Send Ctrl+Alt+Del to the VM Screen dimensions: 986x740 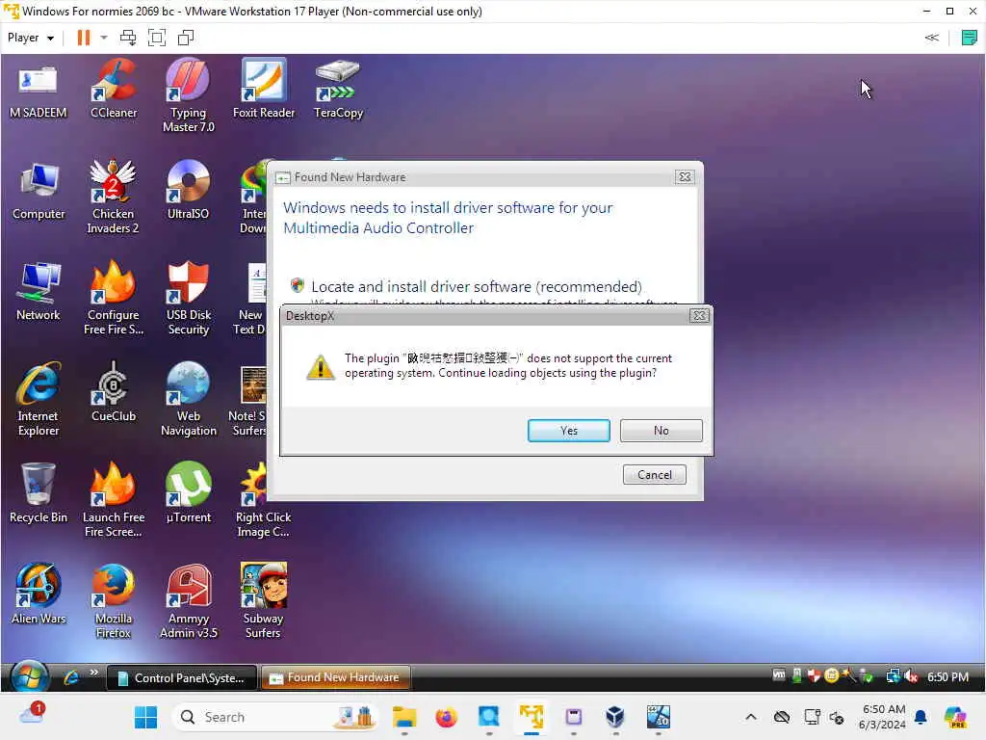(128, 38)
